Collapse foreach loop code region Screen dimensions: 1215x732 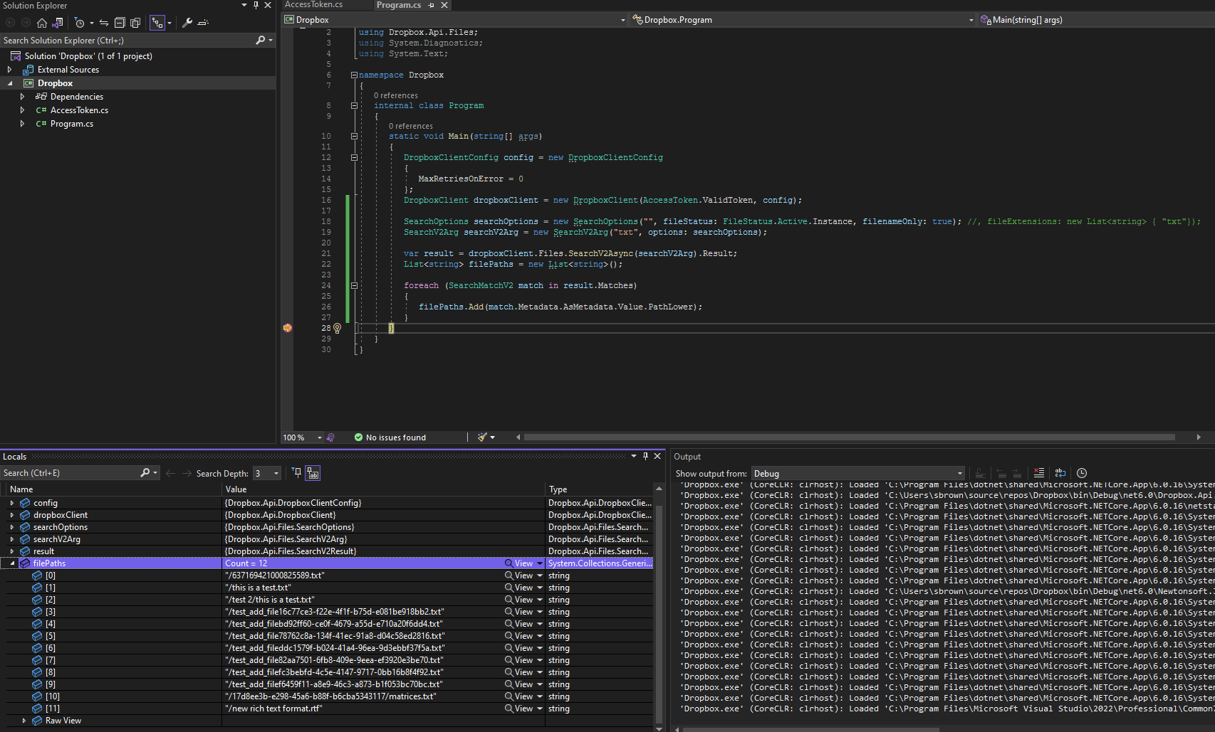point(354,285)
